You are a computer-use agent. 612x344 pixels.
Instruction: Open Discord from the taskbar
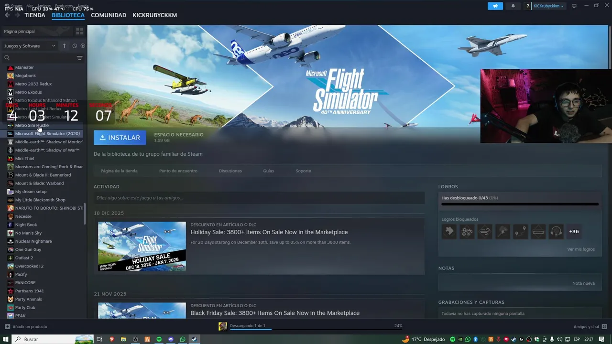coord(171,339)
